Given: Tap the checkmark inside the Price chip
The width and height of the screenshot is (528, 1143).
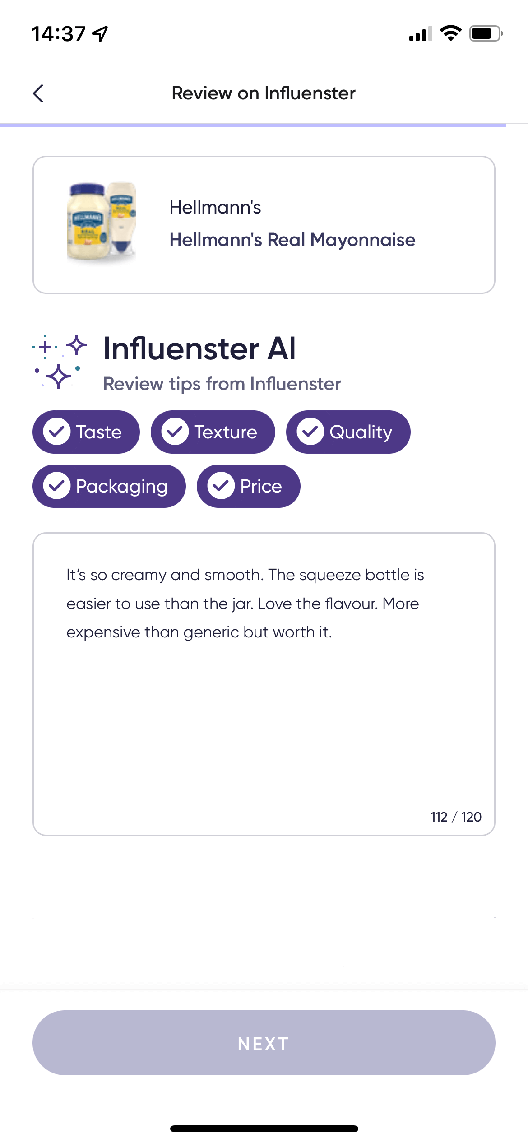Looking at the screenshot, I should pyautogui.click(x=222, y=486).
